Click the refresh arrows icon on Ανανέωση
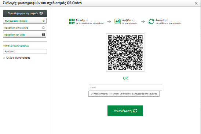This screenshot has height=134, width=201. (135, 111)
